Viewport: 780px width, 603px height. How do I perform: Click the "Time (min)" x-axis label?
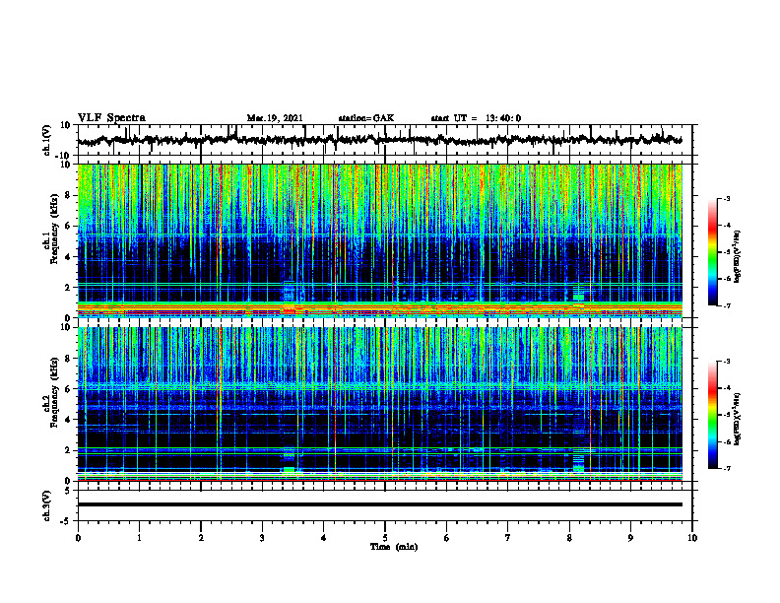click(x=394, y=547)
